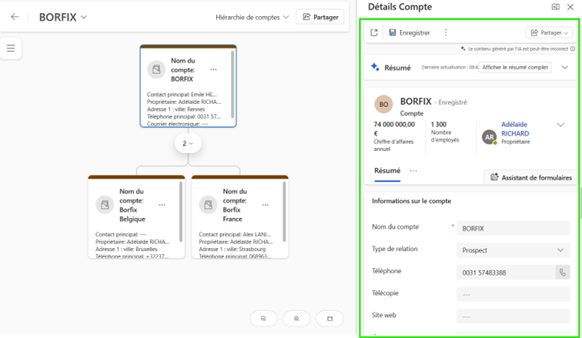
Task: Zoom in on the hierarchy view
Action: [296, 318]
